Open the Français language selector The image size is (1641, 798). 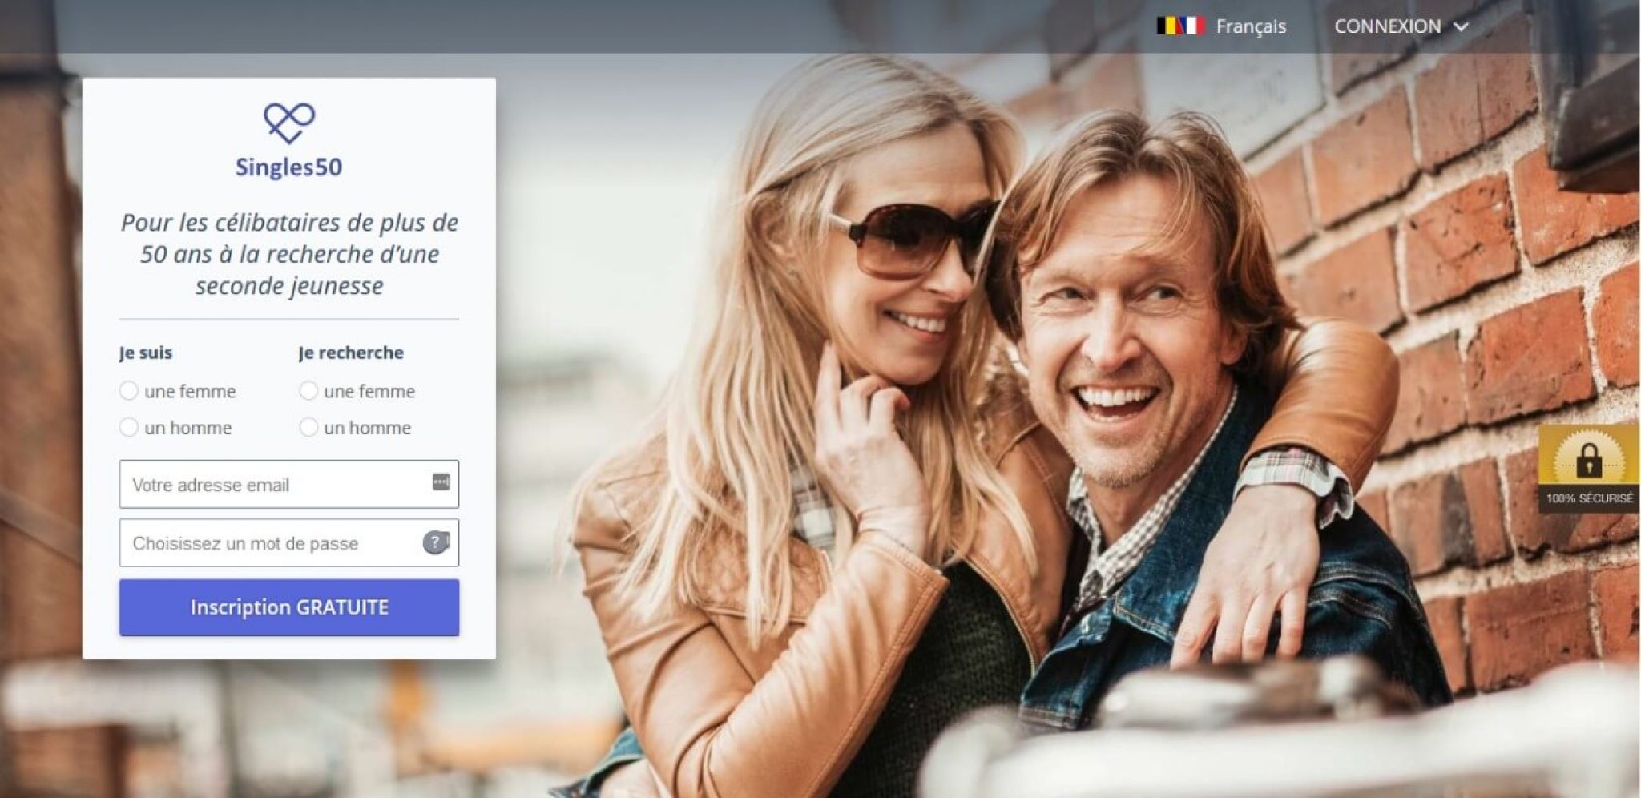(x=1250, y=26)
